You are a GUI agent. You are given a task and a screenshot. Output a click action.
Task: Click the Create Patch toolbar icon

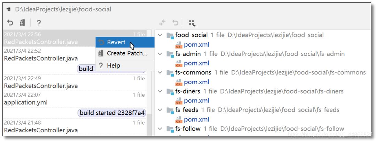(23, 23)
